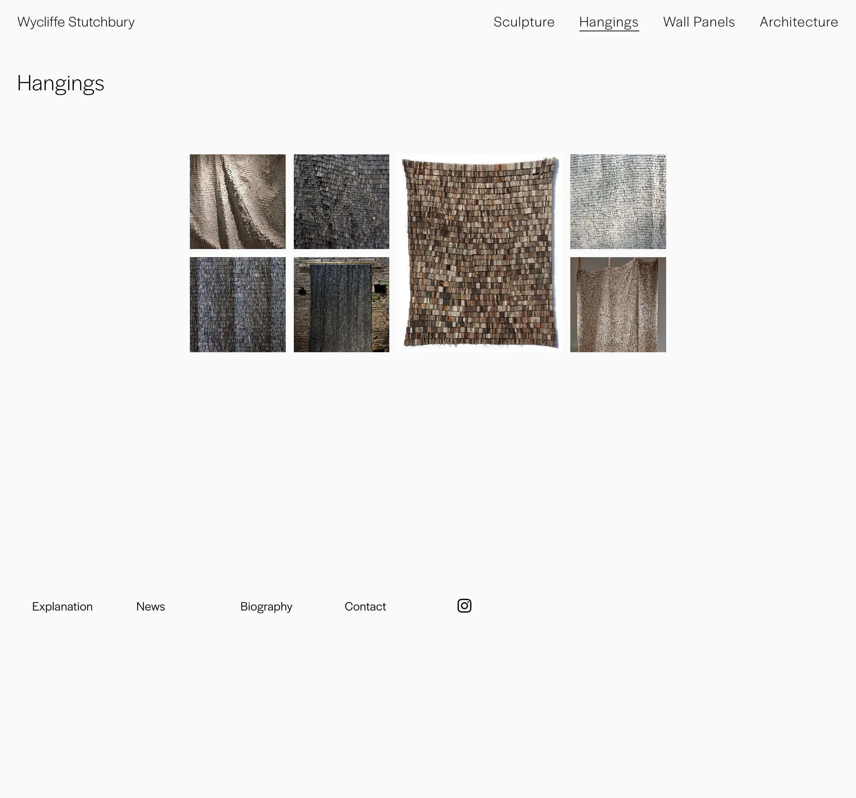Click the fringed bottom of brown hanging
The height and width of the screenshot is (798, 856).
pos(479,342)
